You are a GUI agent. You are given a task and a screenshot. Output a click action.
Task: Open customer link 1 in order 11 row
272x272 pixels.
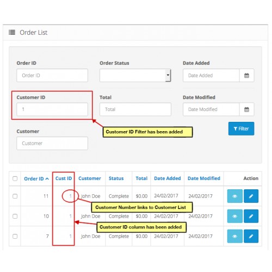(70, 196)
